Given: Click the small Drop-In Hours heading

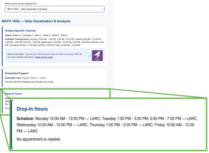Looking at the screenshot, I should tap(14, 93).
